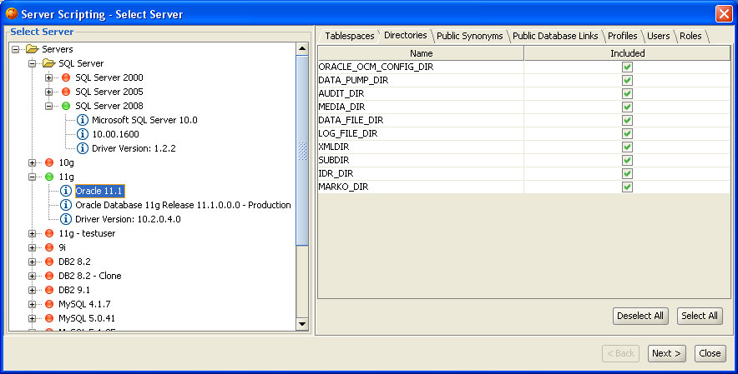
Task: Click the Close button at bottom
Action: 710,353
